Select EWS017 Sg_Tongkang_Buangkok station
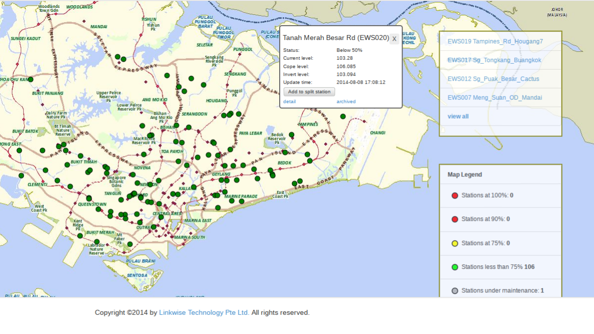Viewport: 594px width, 334px height. pyautogui.click(x=495, y=60)
